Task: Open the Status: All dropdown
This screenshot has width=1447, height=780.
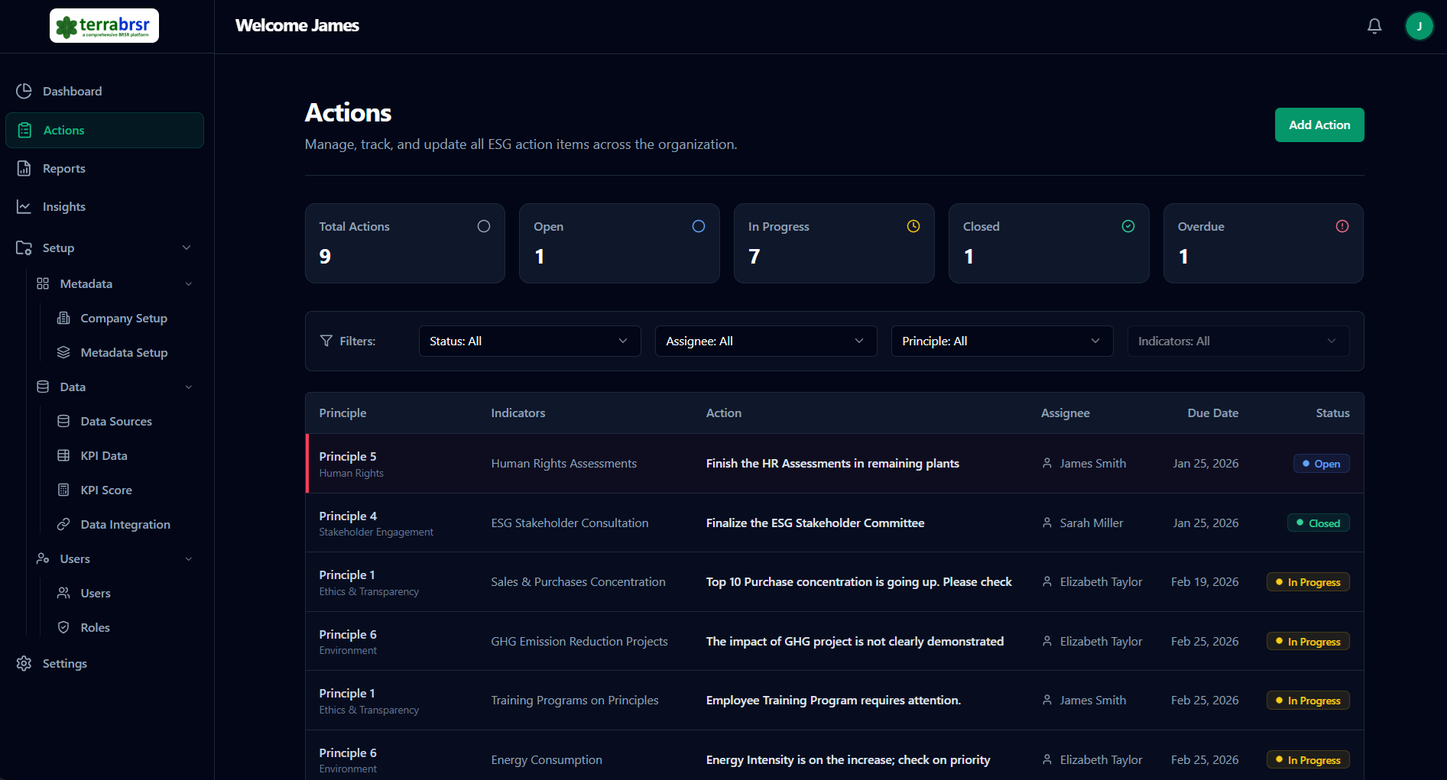Action: (x=530, y=341)
